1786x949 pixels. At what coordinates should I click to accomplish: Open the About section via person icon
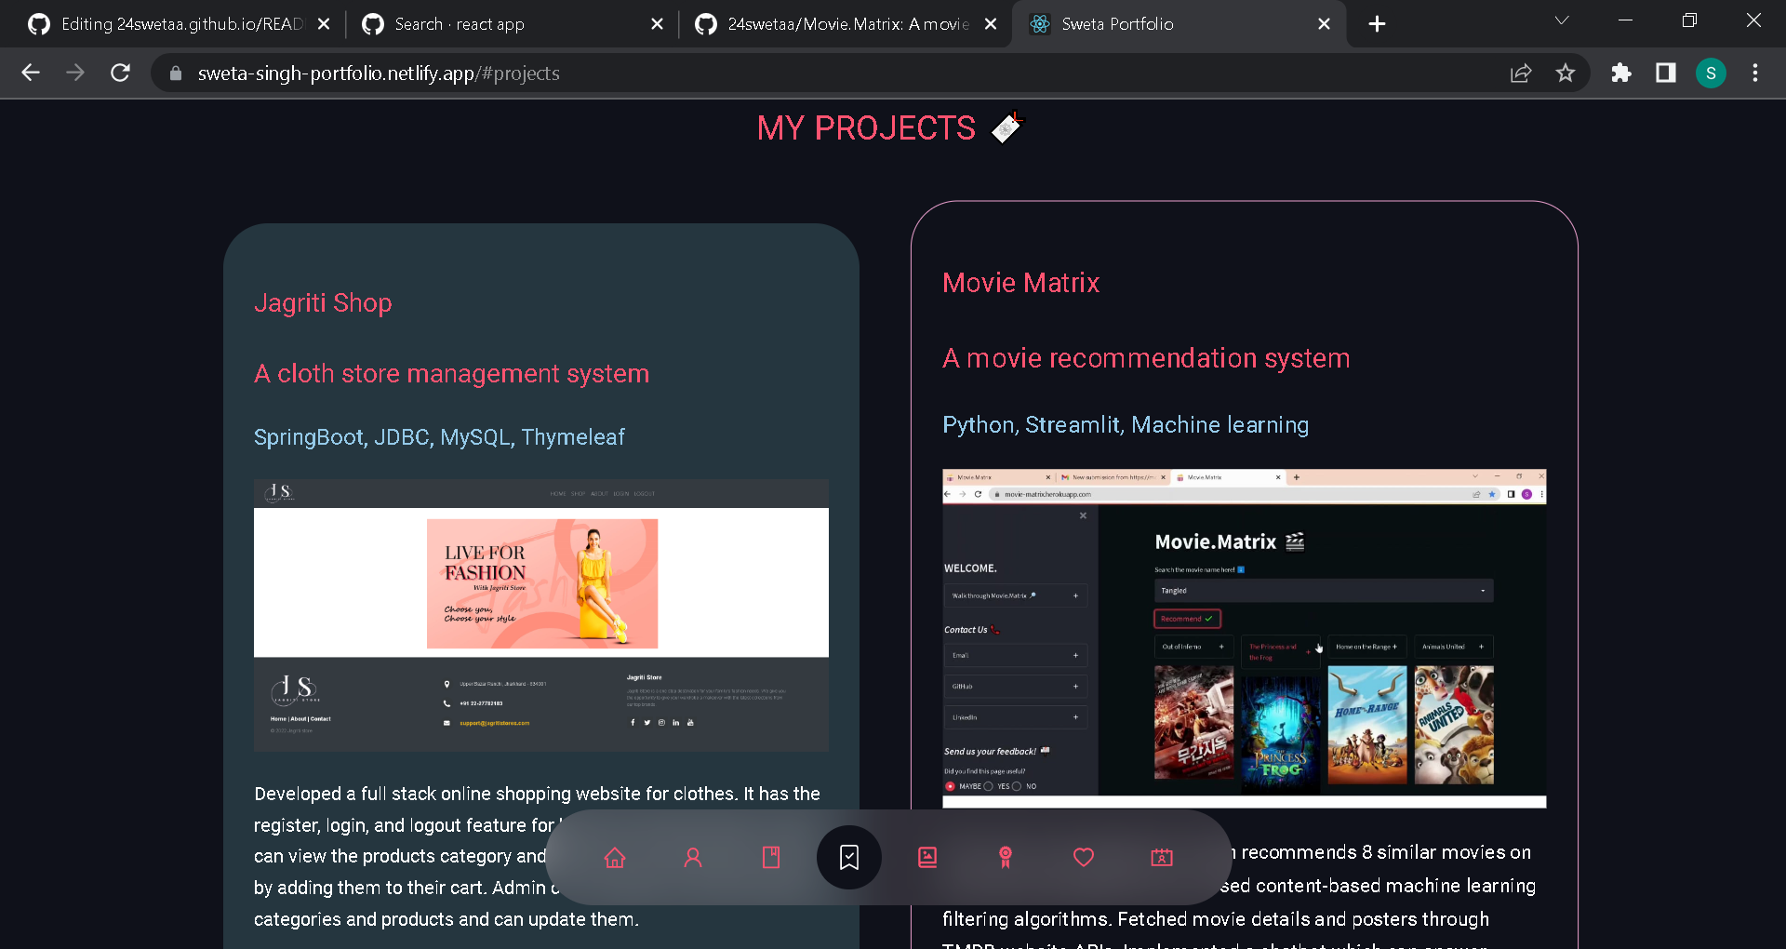pos(693,858)
